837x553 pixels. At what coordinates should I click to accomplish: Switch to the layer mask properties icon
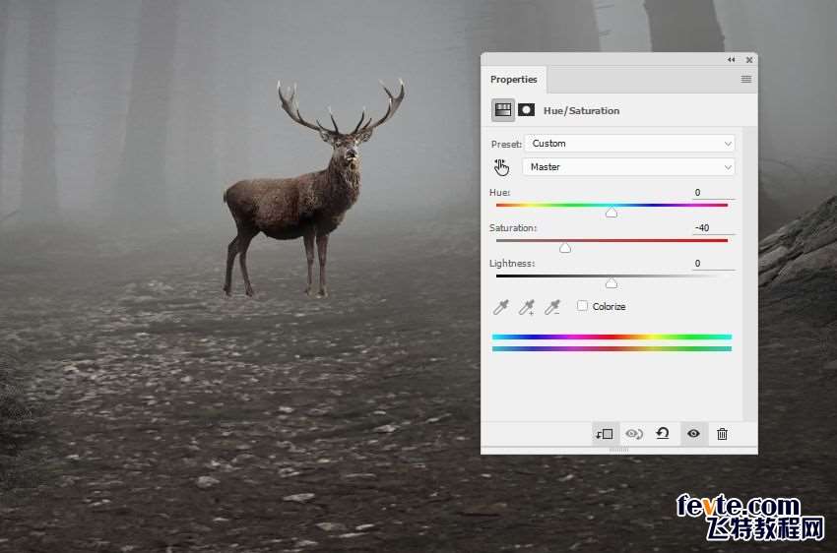(x=527, y=110)
